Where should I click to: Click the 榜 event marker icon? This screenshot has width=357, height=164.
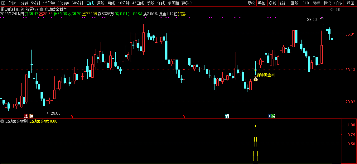31,116
